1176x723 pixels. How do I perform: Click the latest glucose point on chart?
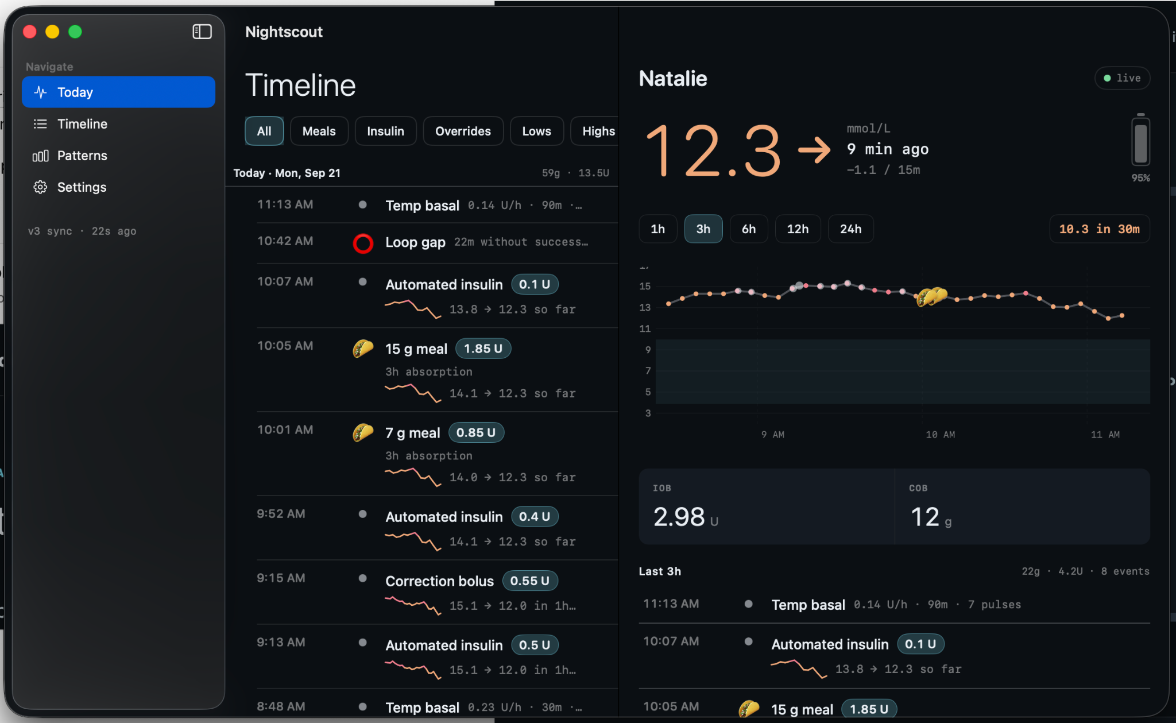tap(1122, 315)
